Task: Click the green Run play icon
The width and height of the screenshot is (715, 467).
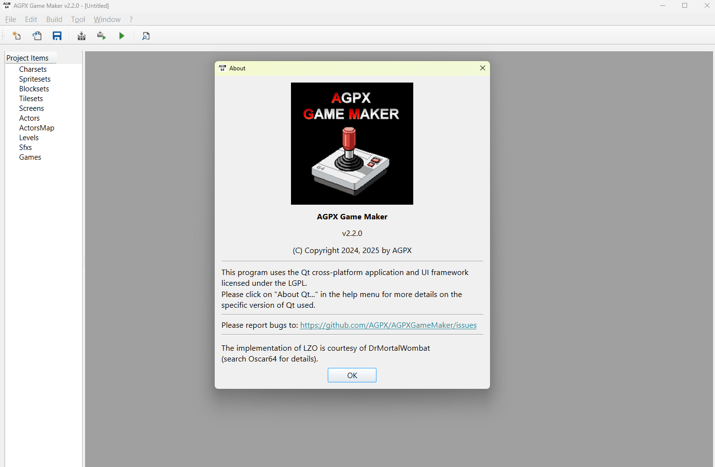Action: [x=122, y=36]
